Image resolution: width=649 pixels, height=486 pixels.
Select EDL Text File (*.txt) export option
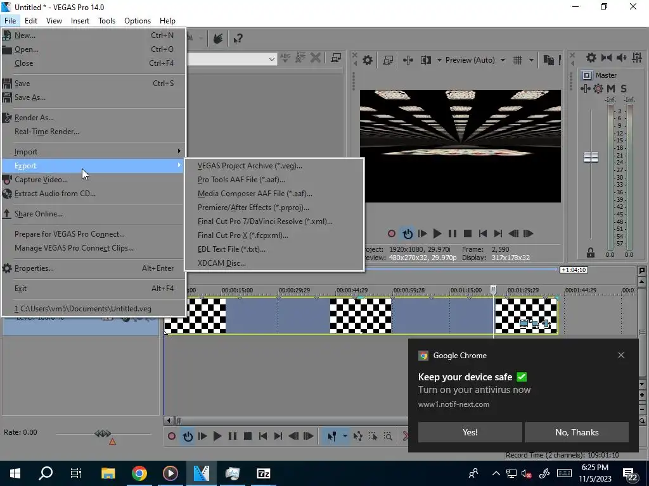[x=231, y=249]
